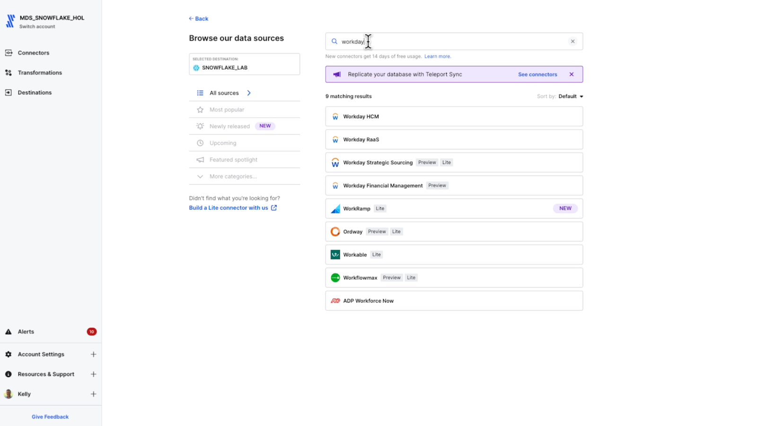Click the Account Settings gear icon
Image resolution: width=757 pixels, height=426 pixels.
9,354
